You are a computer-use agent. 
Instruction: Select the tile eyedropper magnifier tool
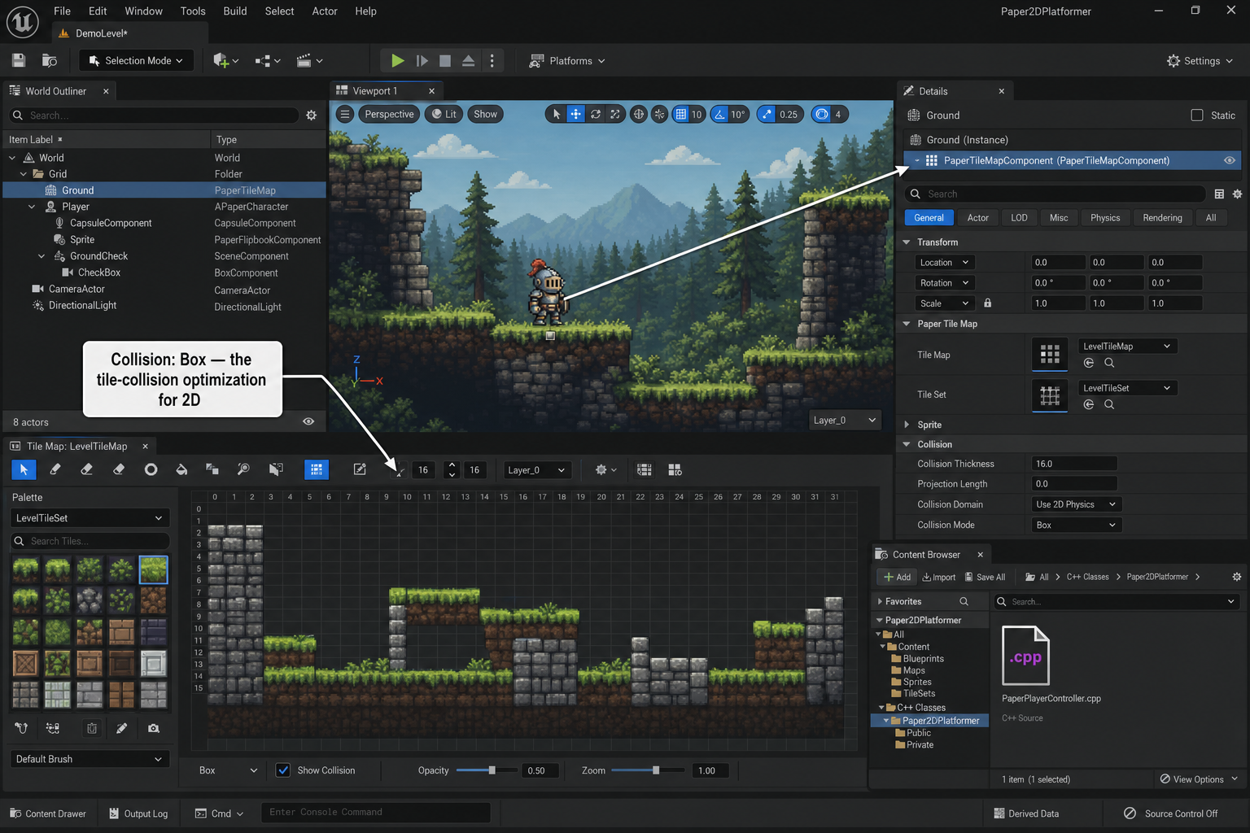pos(243,469)
